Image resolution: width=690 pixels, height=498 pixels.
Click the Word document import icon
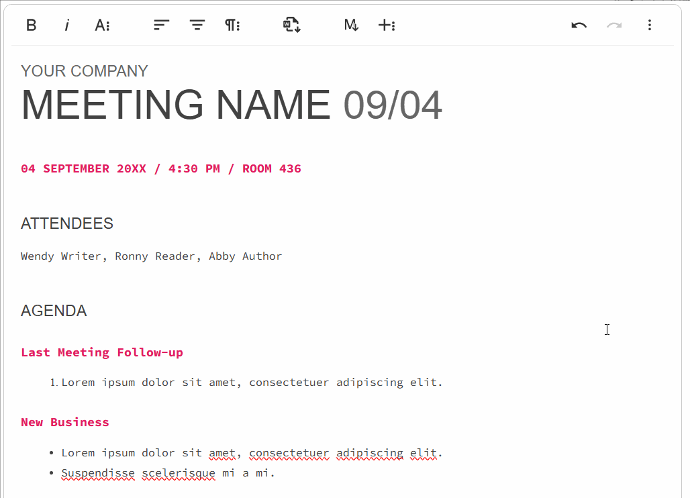[x=291, y=26]
